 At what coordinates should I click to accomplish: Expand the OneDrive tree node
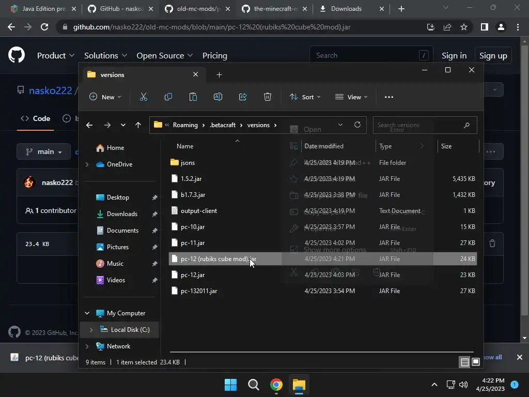87,164
